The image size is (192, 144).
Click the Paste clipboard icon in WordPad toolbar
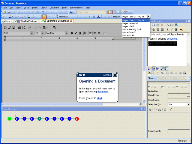pyautogui.click(x=44, y=28)
